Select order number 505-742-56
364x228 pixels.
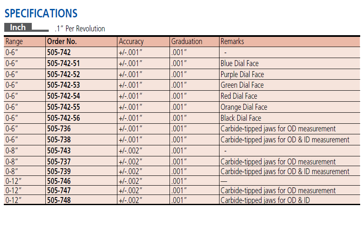pos(63,118)
